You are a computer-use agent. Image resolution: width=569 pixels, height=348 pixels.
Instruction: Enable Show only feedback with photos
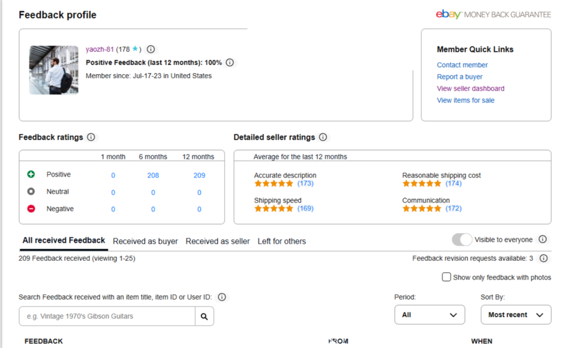(x=446, y=277)
